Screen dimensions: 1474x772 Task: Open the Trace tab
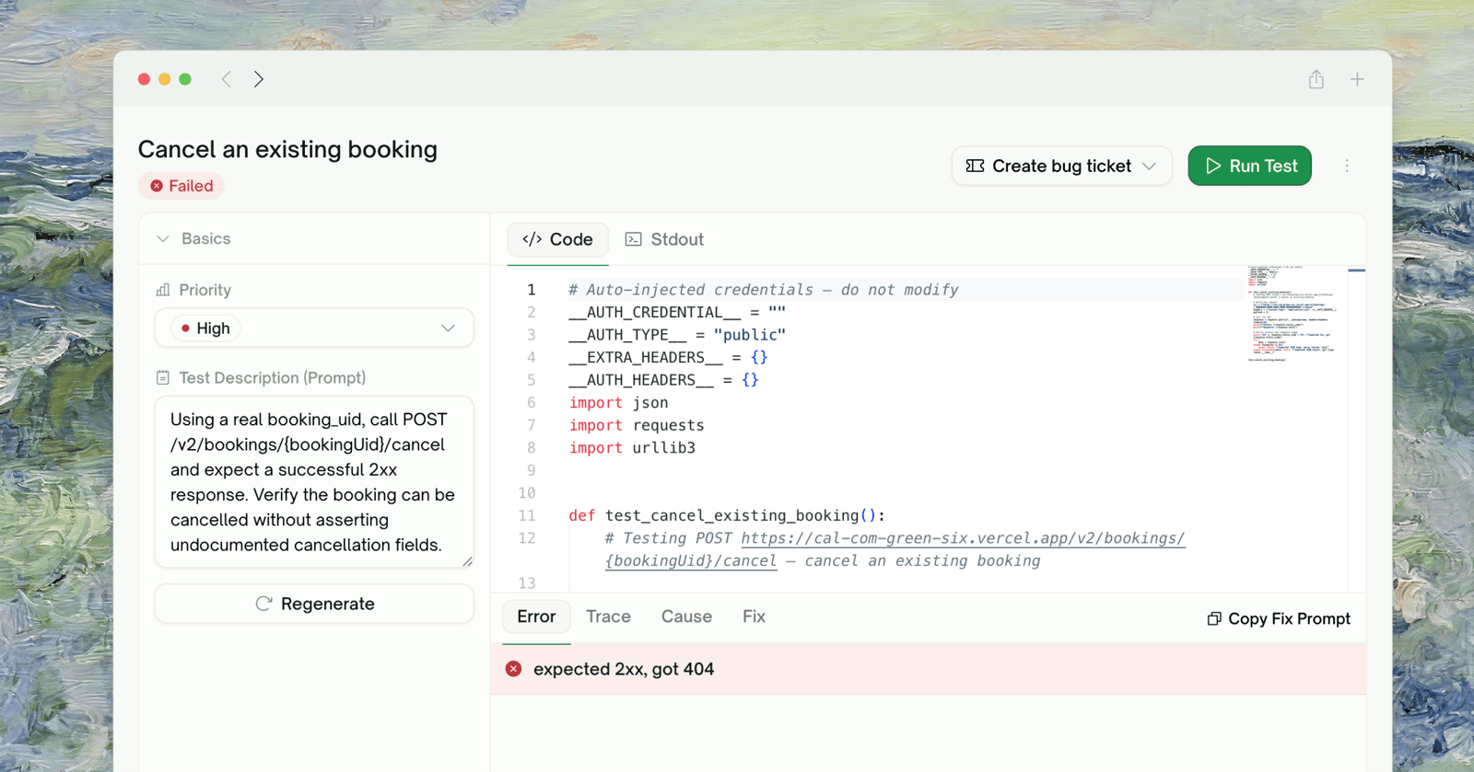click(608, 616)
